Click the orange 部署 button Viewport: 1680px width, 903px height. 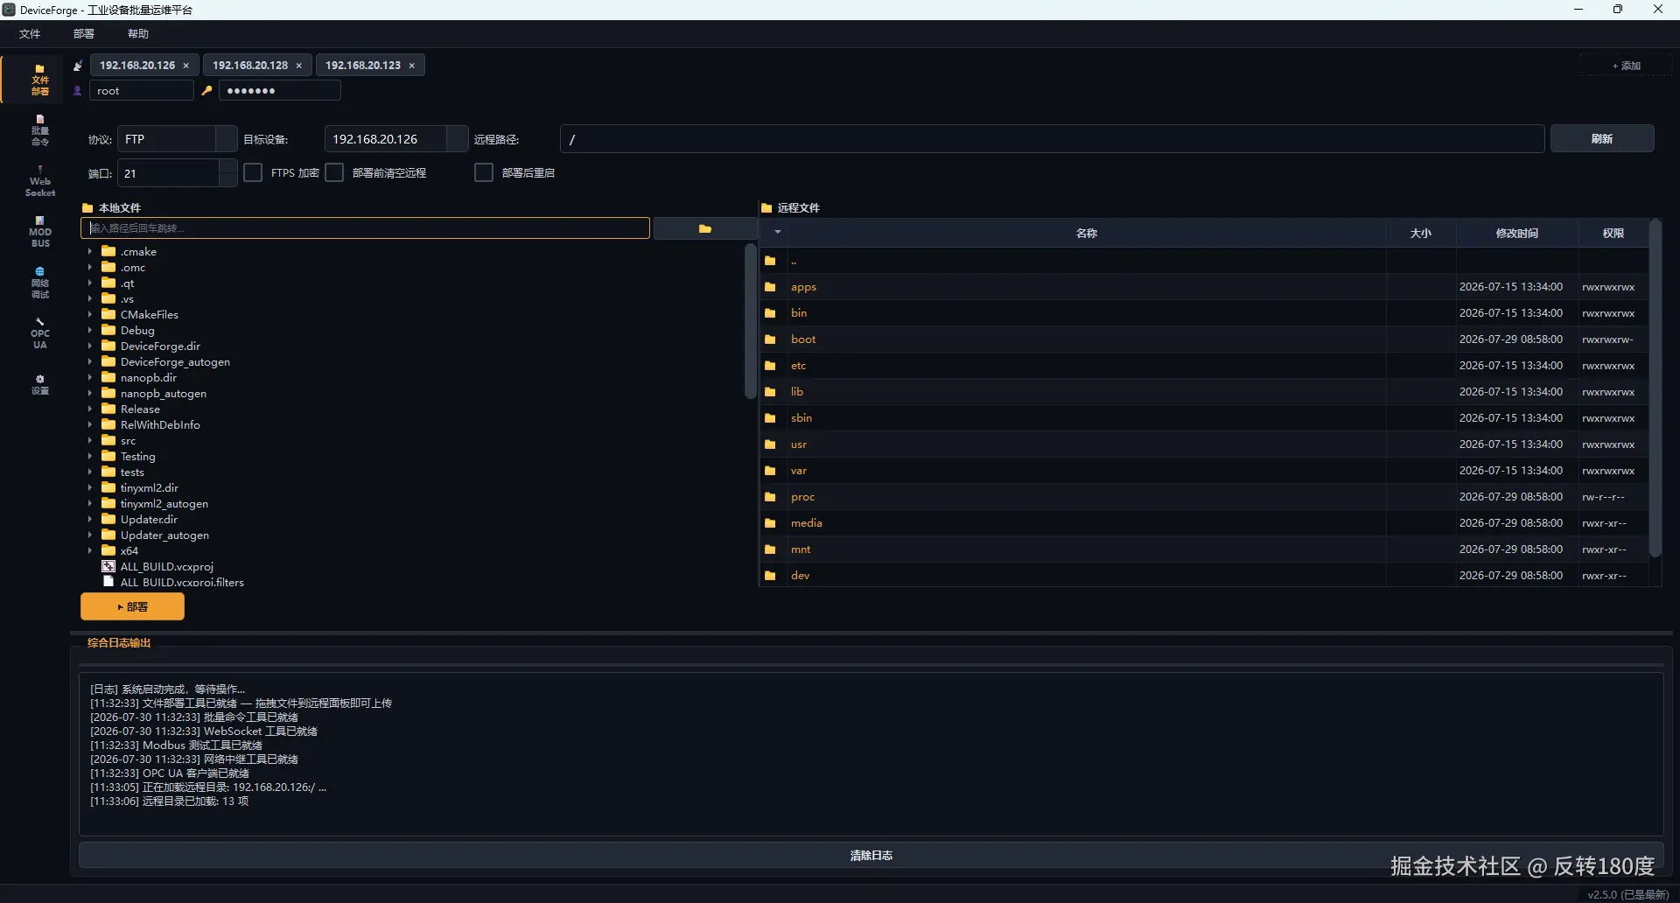(x=132, y=606)
